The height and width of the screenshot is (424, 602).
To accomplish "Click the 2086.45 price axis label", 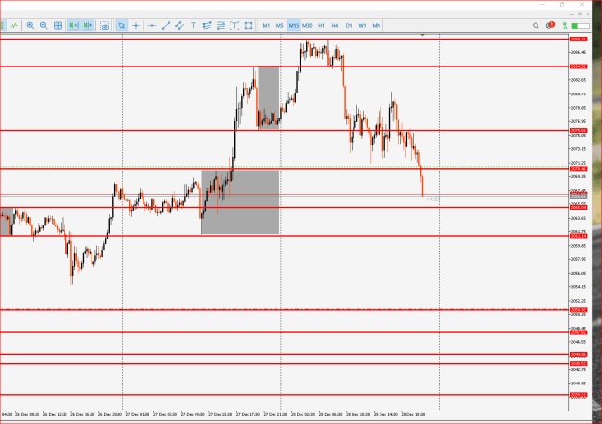I will 578,52.
